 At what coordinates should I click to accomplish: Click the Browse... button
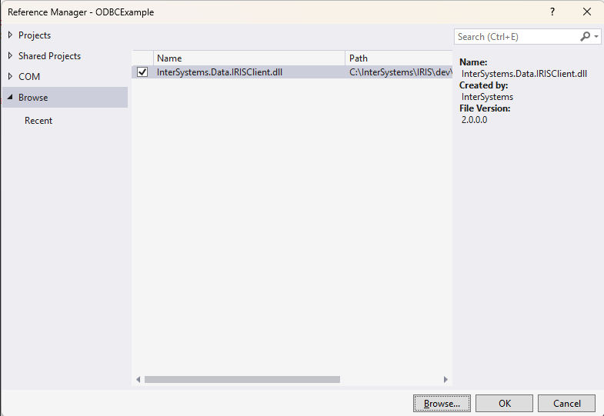442,403
